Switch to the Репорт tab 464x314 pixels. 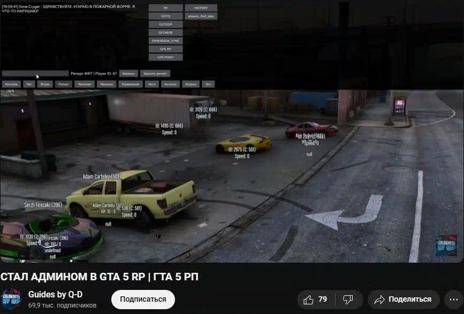click(x=64, y=85)
